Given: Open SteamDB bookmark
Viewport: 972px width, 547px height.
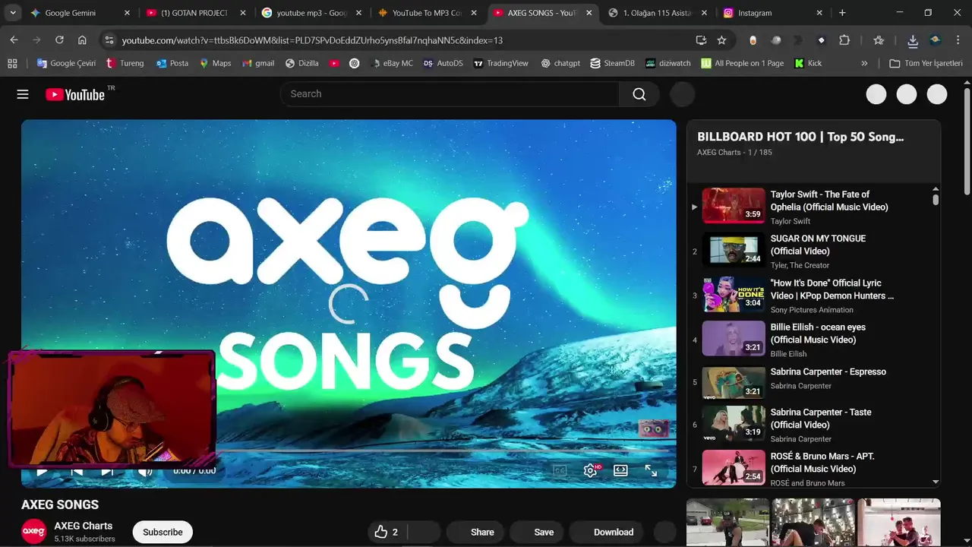Looking at the screenshot, I should coord(613,63).
